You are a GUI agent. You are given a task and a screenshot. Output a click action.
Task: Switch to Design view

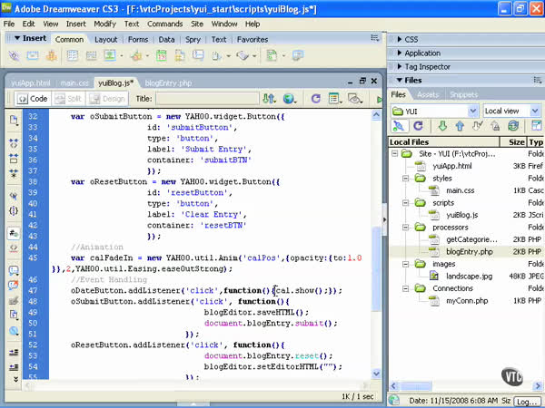coord(108,99)
